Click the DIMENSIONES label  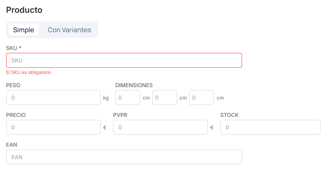click(x=134, y=85)
